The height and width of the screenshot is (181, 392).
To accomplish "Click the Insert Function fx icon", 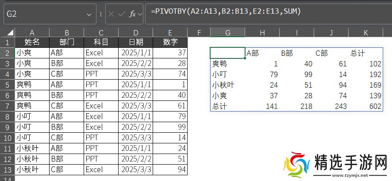I will coord(132,14).
